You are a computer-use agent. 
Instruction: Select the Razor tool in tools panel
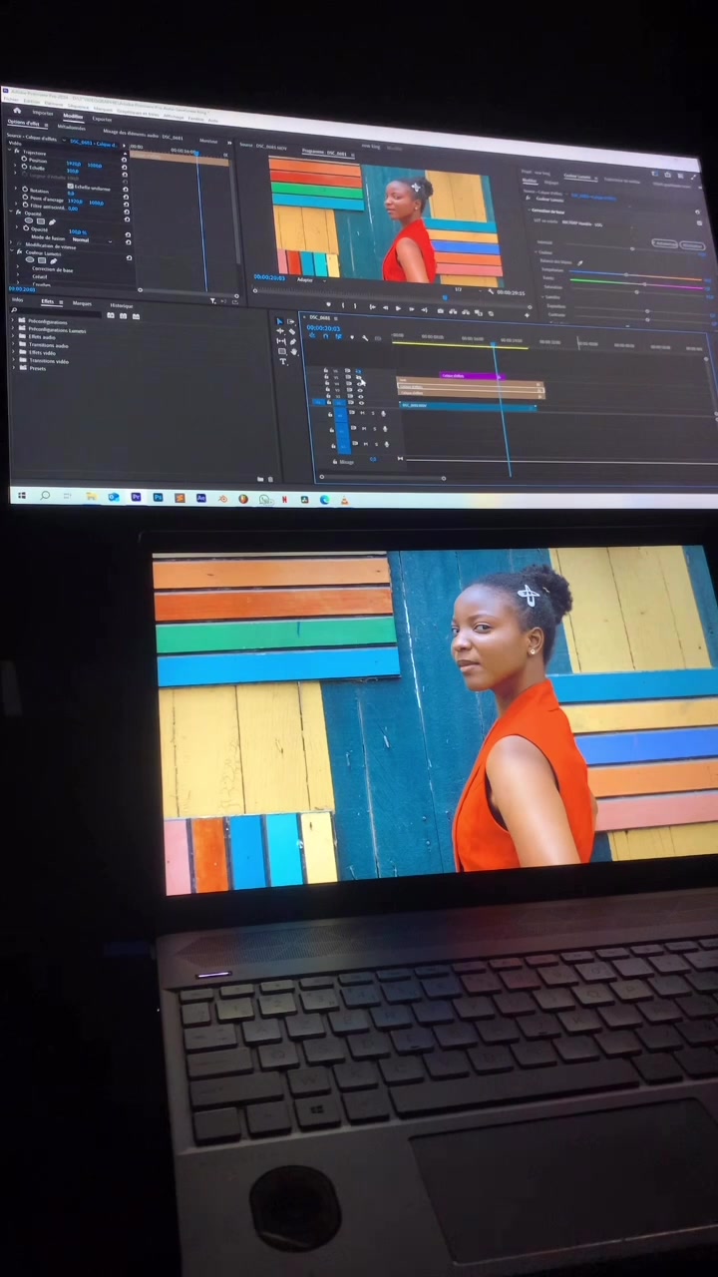click(291, 331)
